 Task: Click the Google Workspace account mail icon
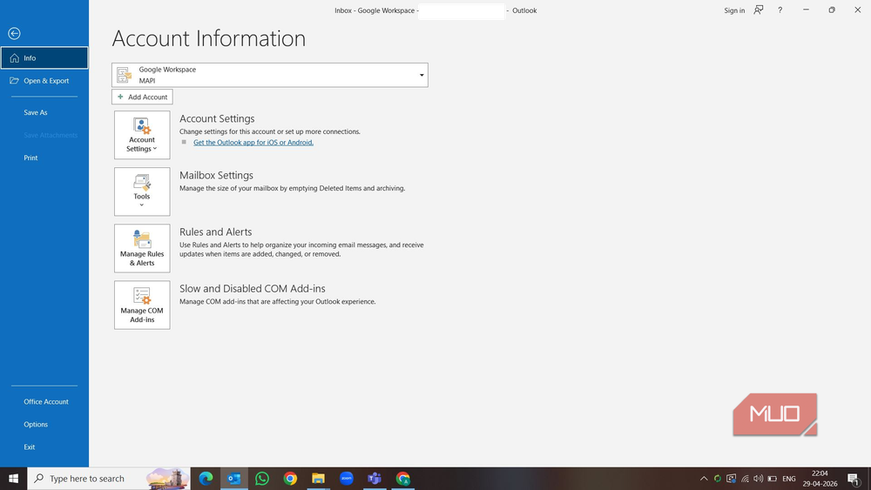coord(124,75)
